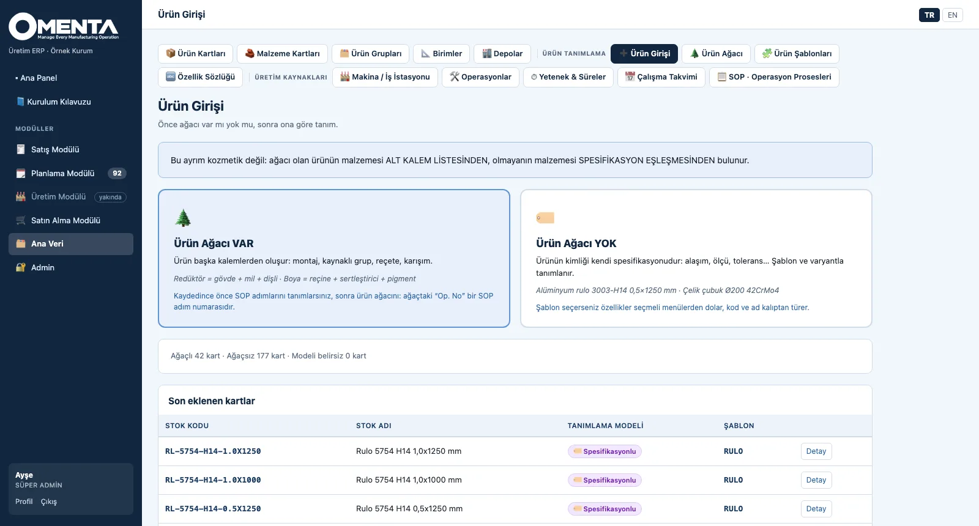Click the STOK KODU column header
This screenshot has width=979, height=526.
click(187, 426)
